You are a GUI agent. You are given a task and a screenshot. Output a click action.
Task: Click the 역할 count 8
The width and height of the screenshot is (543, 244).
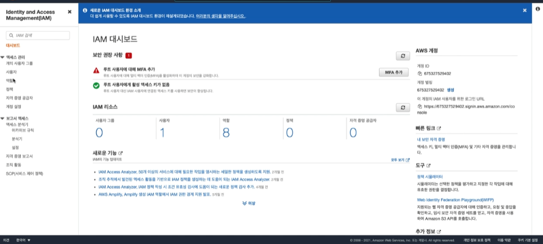[226, 133]
